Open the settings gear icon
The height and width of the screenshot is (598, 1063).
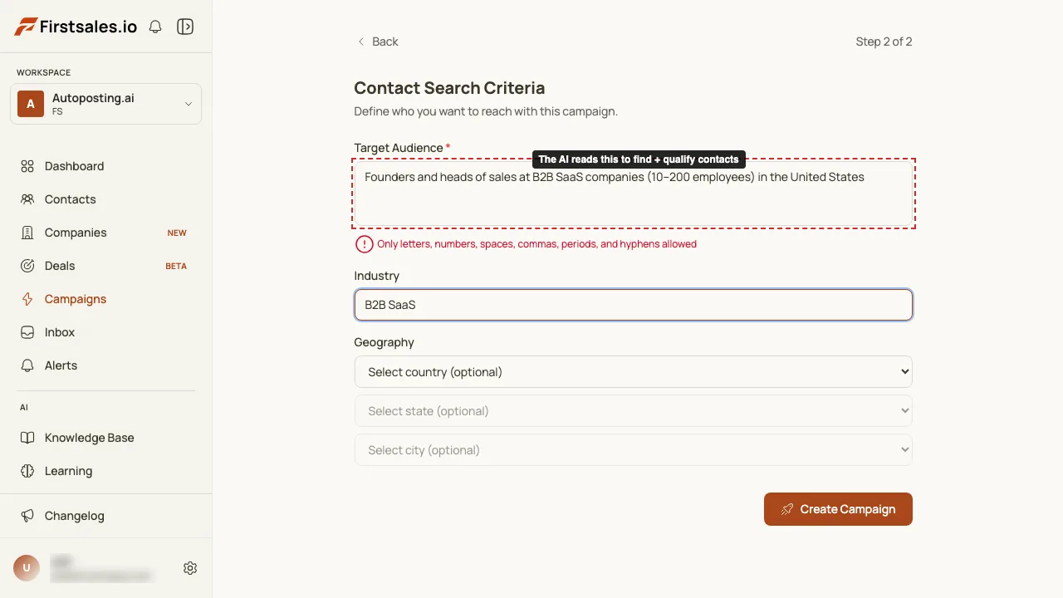(190, 568)
